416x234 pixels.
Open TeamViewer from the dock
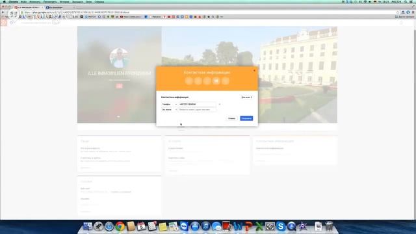click(x=184, y=226)
